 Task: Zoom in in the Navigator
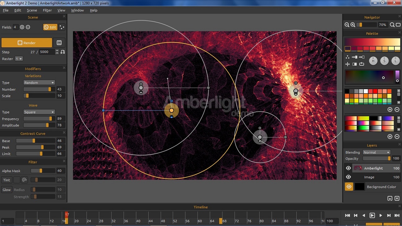click(353, 25)
